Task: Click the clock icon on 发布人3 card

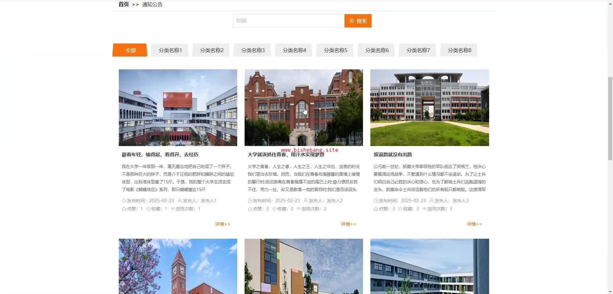Action: (376, 201)
